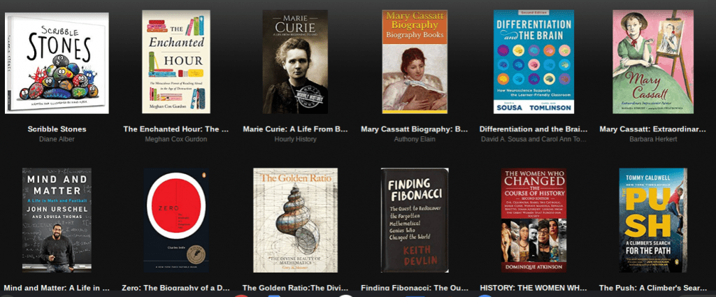Open the Finding Fibonacci book cover
This screenshot has width=716, height=297.
[x=415, y=220]
